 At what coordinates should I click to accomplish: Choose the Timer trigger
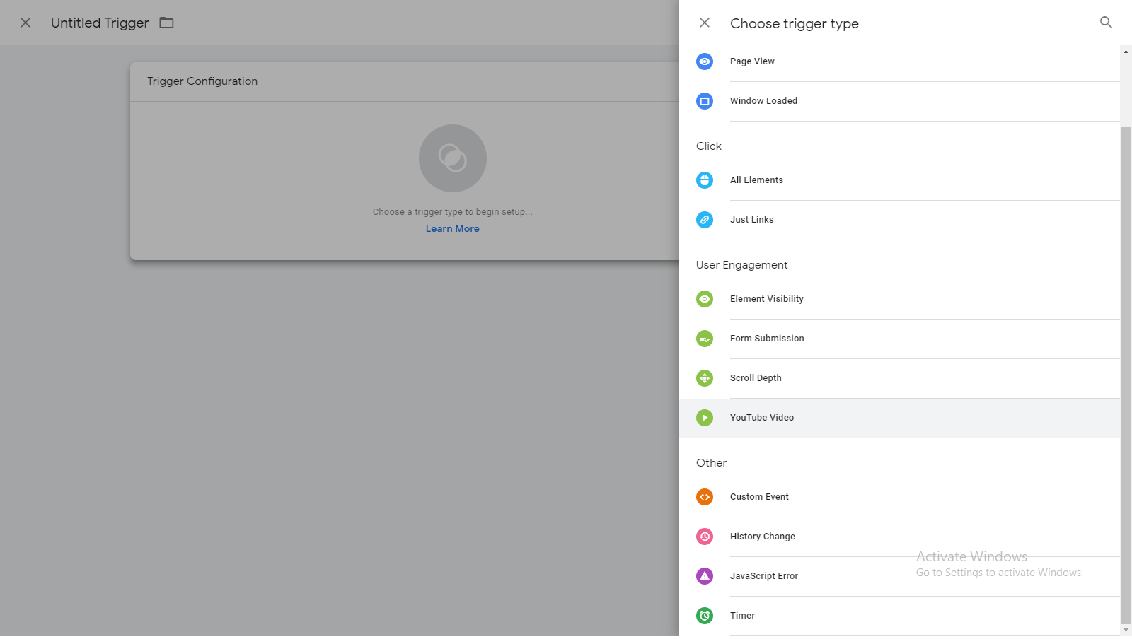coord(900,616)
